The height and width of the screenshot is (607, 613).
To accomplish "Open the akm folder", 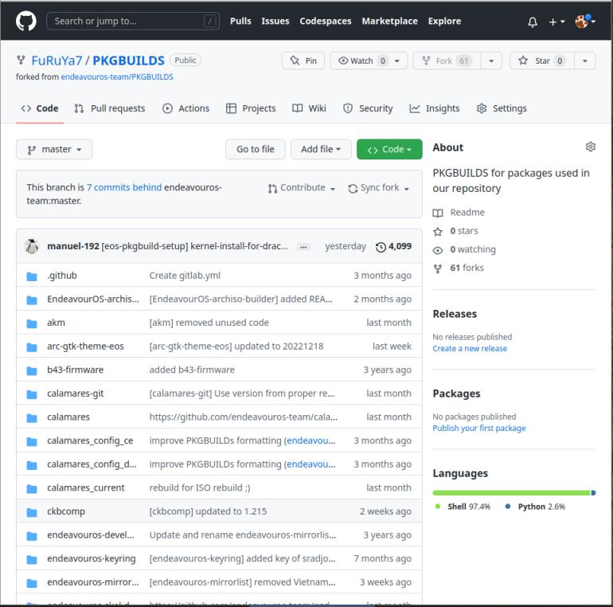I will tap(56, 323).
